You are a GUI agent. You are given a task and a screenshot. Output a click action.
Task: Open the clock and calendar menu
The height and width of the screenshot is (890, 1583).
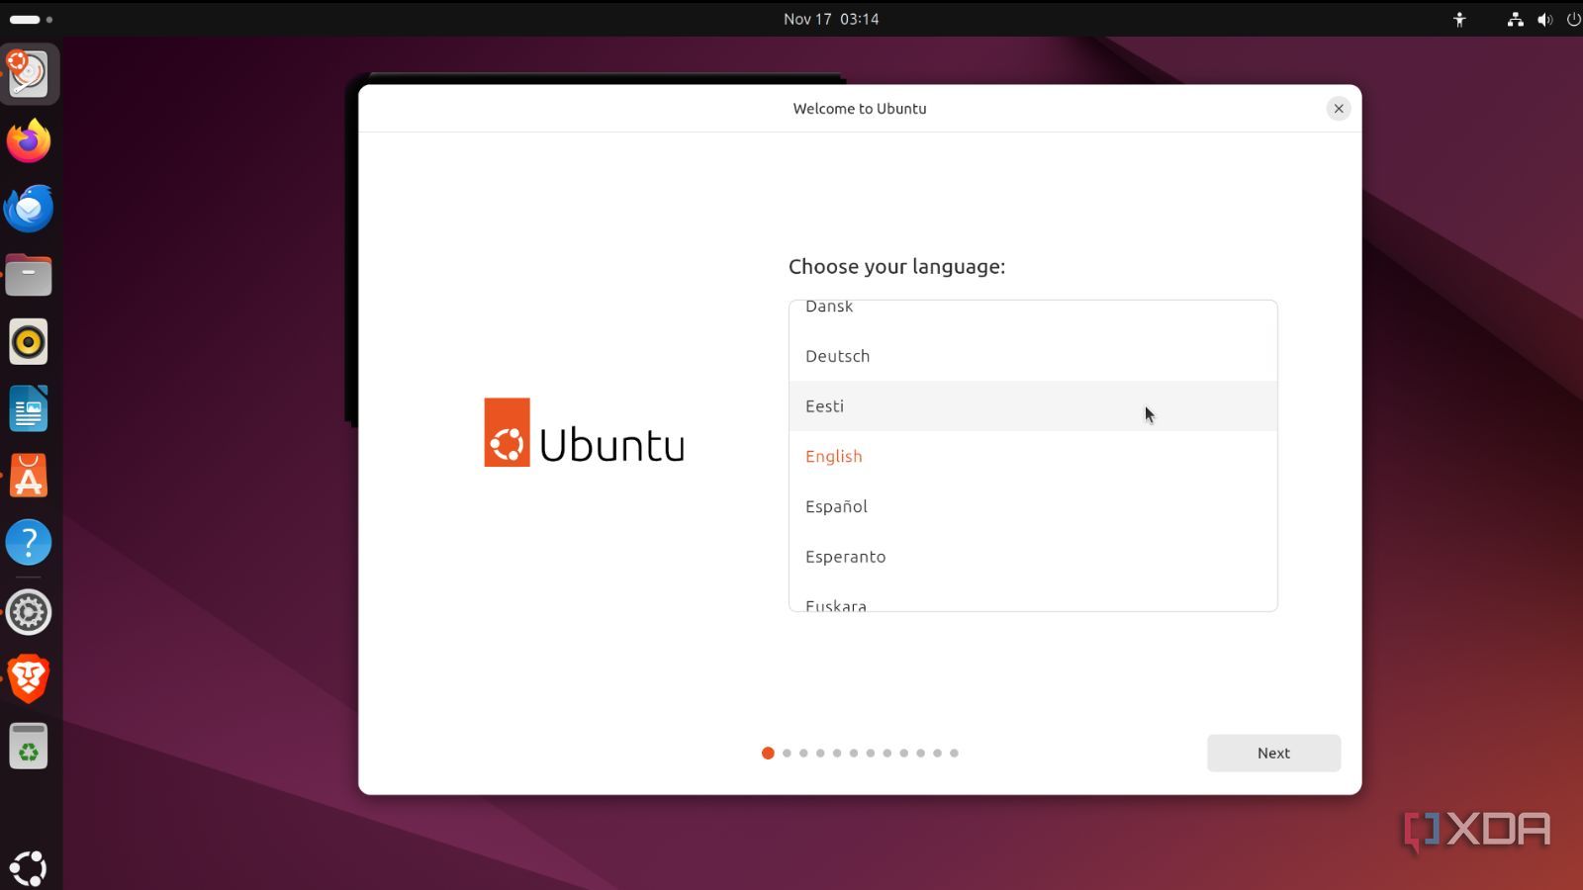831,19
